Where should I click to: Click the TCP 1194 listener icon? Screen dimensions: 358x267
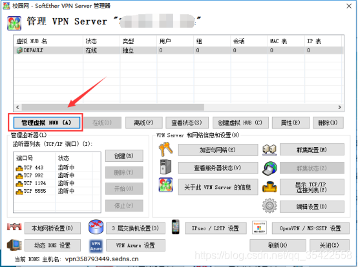coord(19,184)
